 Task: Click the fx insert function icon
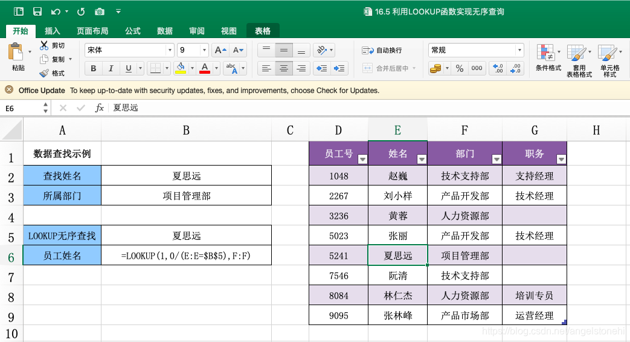click(99, 108)
